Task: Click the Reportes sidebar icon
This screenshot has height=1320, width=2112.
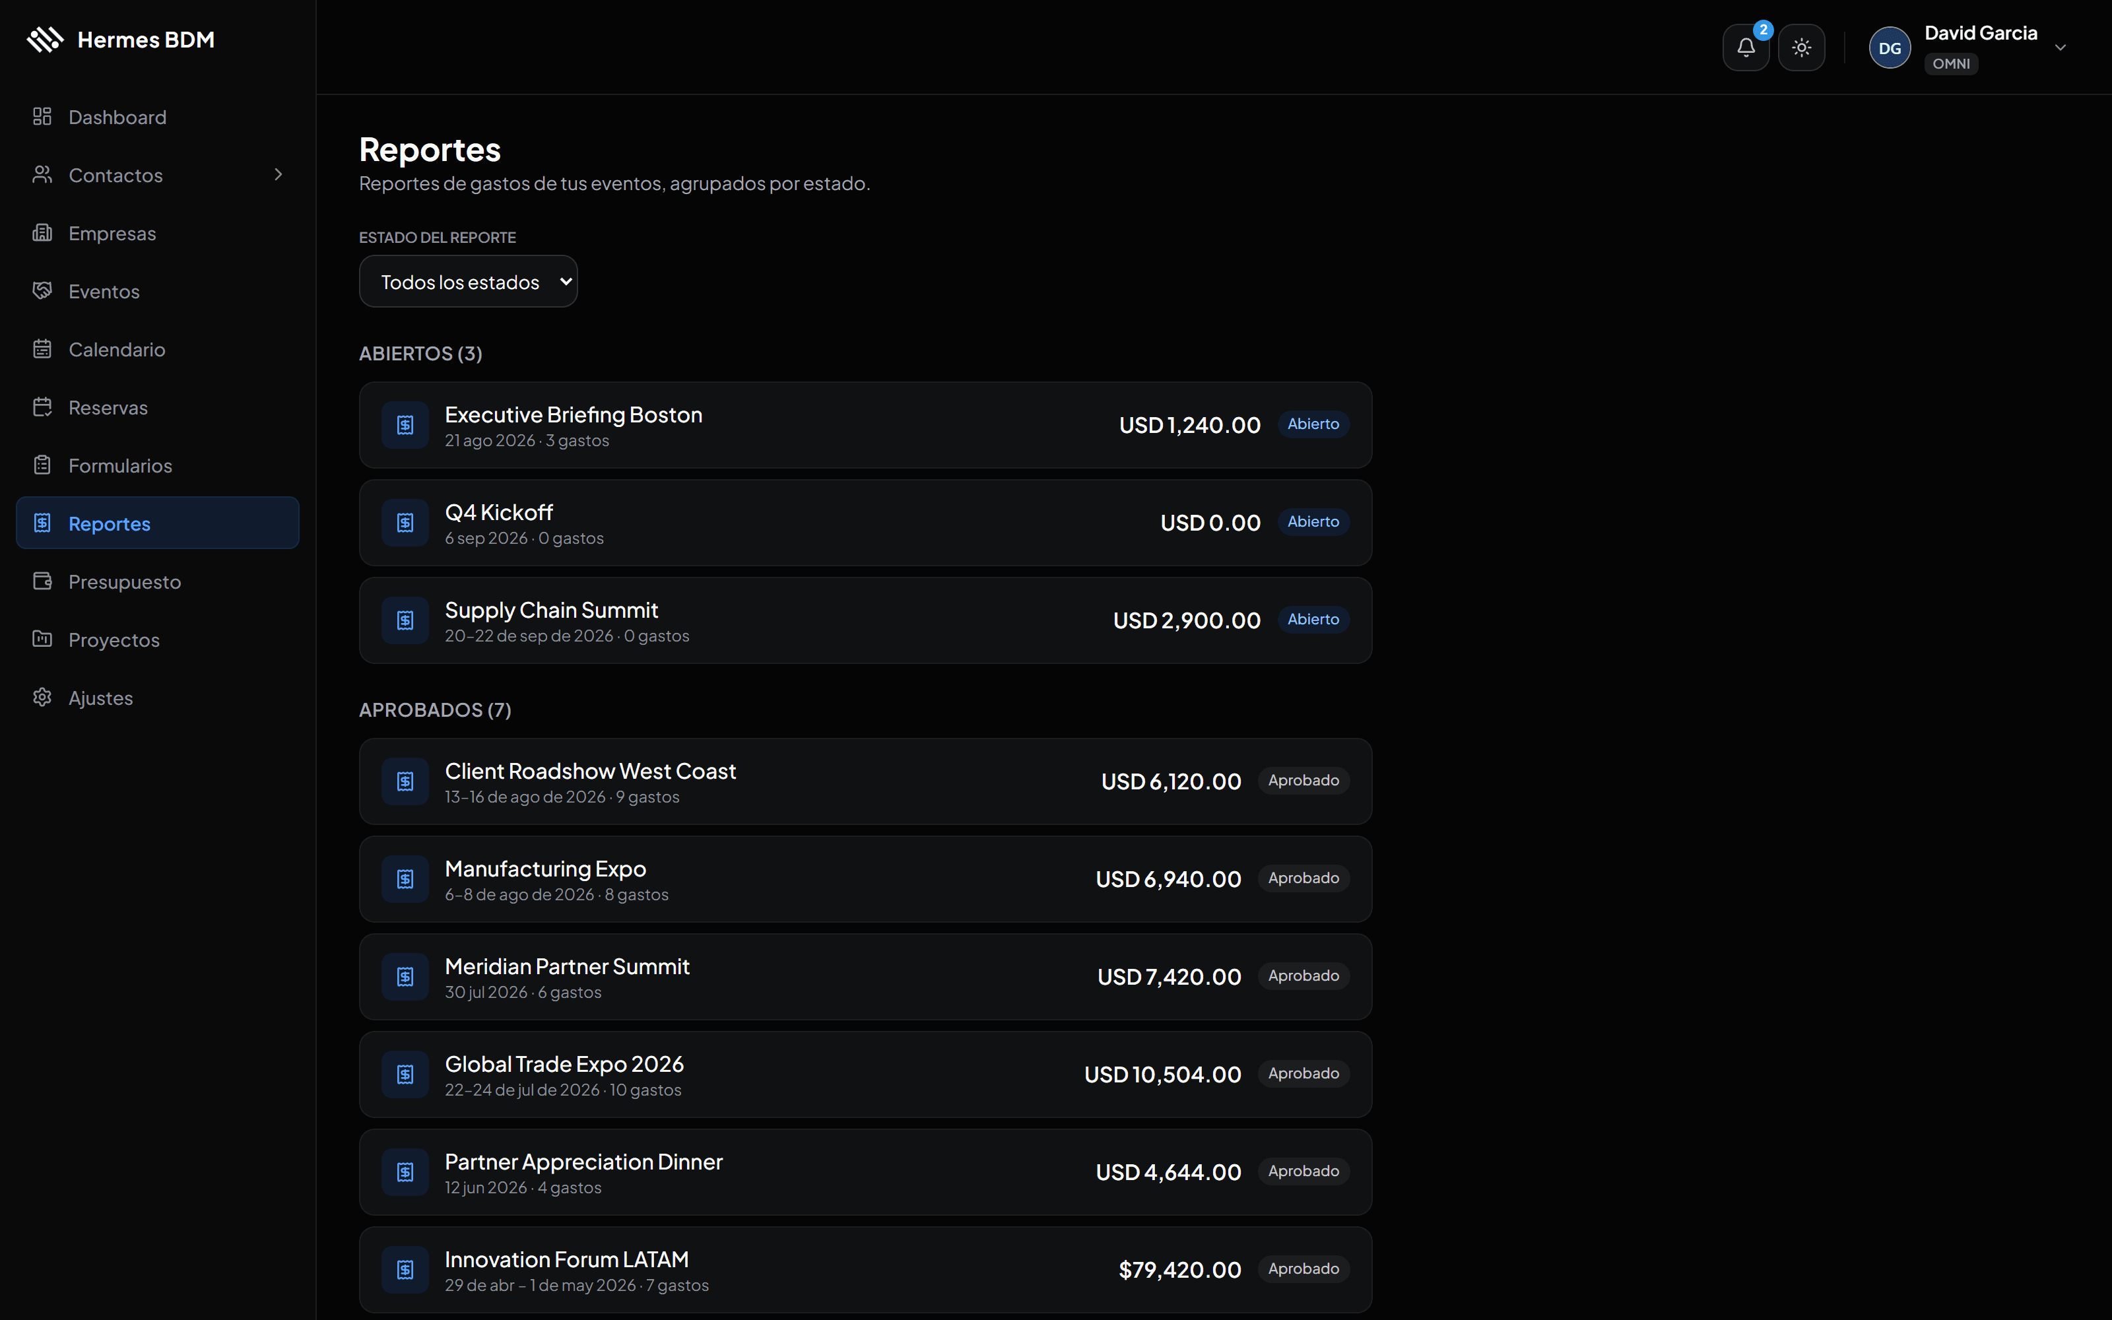Action: click(42, 523)
